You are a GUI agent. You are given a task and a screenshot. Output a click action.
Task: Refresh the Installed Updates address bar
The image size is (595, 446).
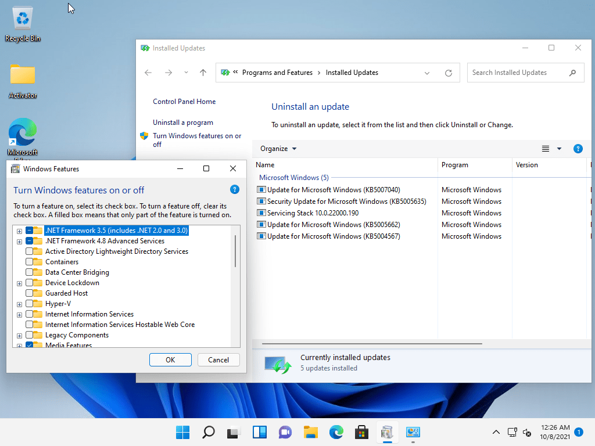click(449, 73)
